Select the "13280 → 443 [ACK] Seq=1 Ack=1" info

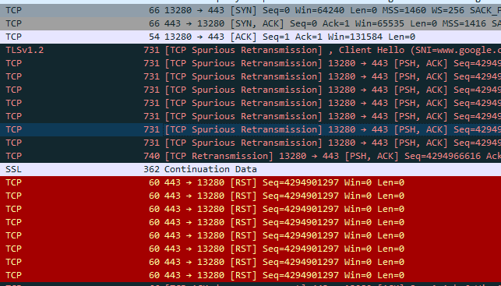290,37
